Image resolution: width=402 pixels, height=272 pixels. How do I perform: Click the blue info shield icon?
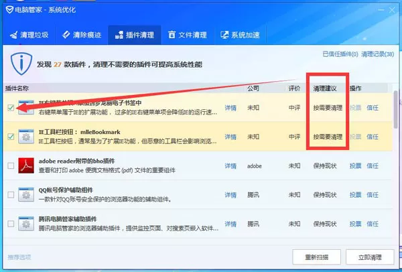21,64
